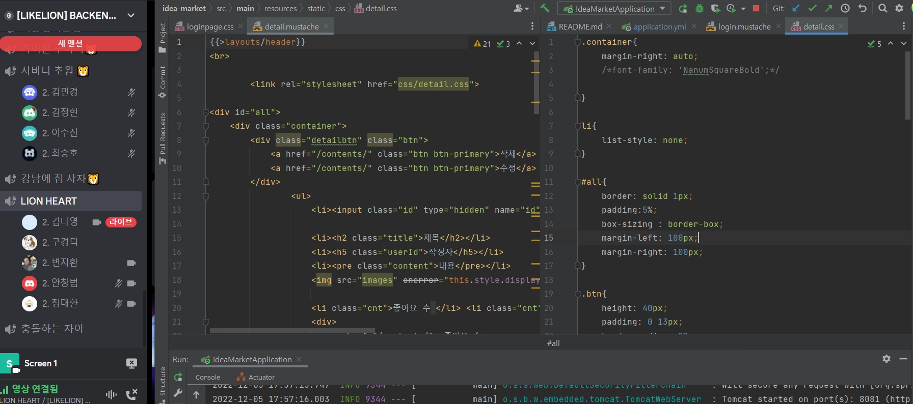Start debugging with the green bug icon

(700, 9)
